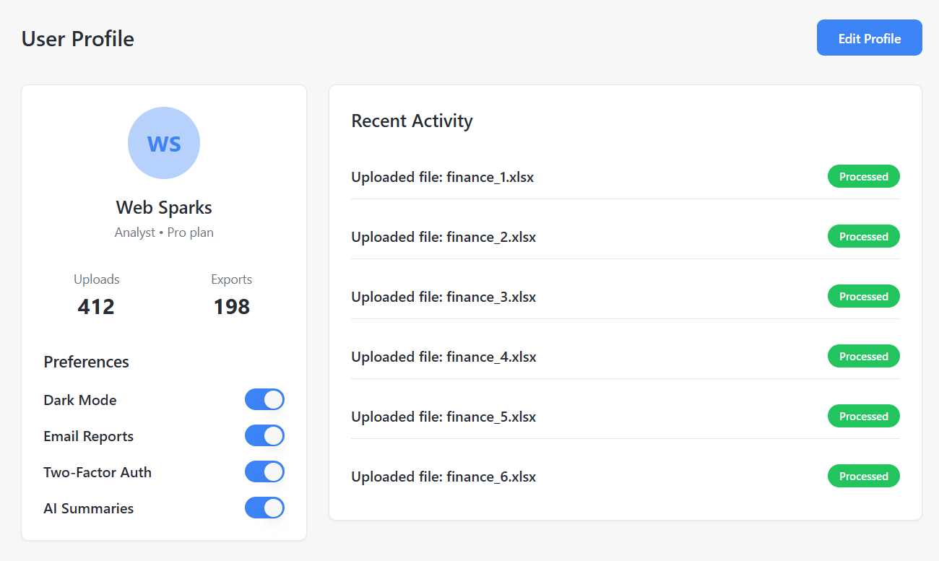Click the Exports count 198
Image resolution: width=939 pixels, height=561 pixels.
coord(231,307)
